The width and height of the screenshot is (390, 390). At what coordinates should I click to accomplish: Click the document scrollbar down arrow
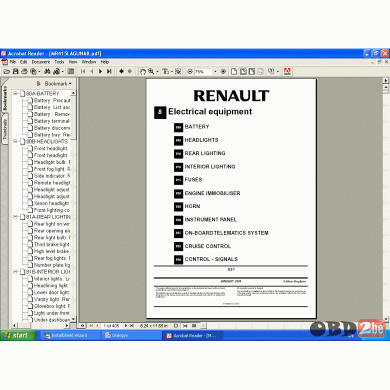tap(386, 318)
